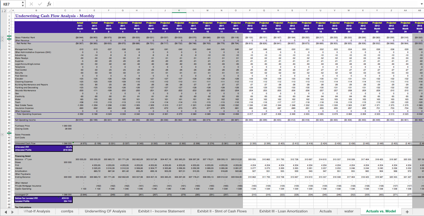Add a new worksheet with the plus icon
The width and height of the screenshot is (424, 216).
407,211
